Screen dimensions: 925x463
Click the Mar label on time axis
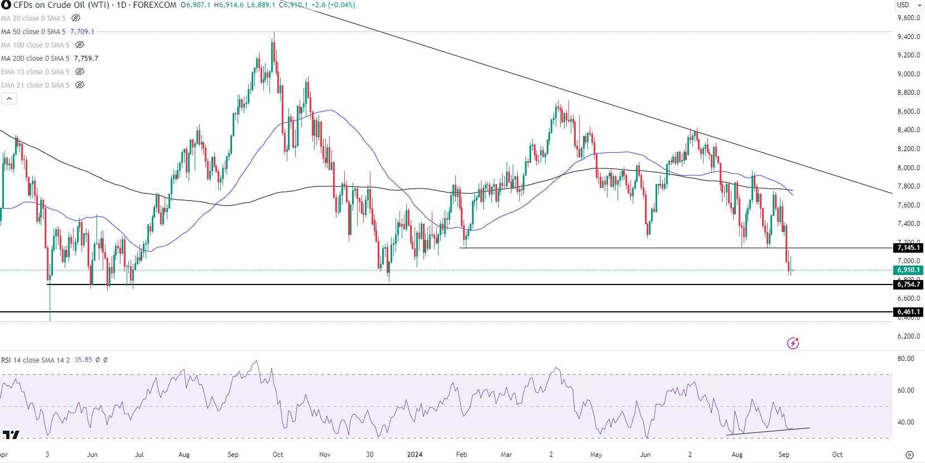click(x=505, y=455)
